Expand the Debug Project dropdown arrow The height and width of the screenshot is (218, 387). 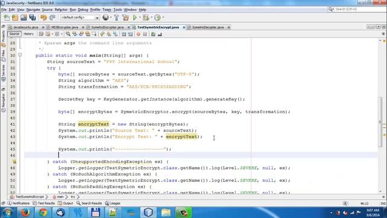coord(152,18)
